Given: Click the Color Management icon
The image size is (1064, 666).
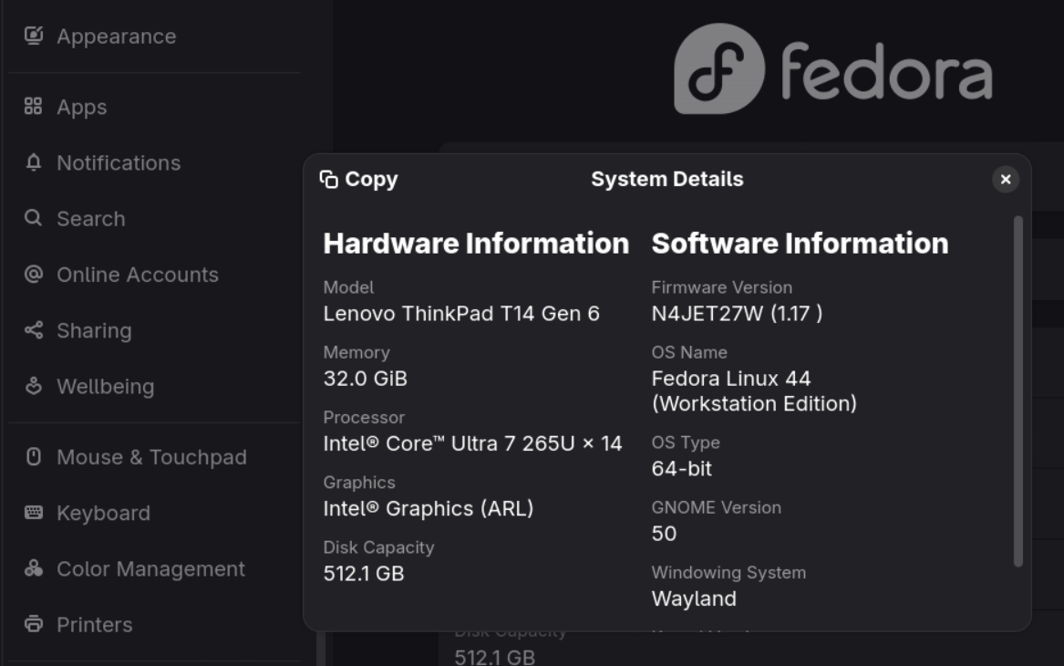Looking at the screenshot, I should pos(33,568).
